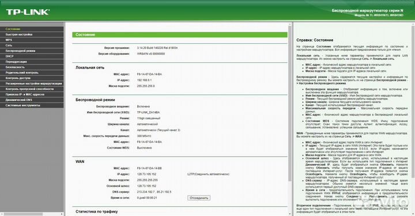The width and height of the screenshot is (415, 216).
Task: Click the WDS status Выключено value
Action: tap(144, 148)
